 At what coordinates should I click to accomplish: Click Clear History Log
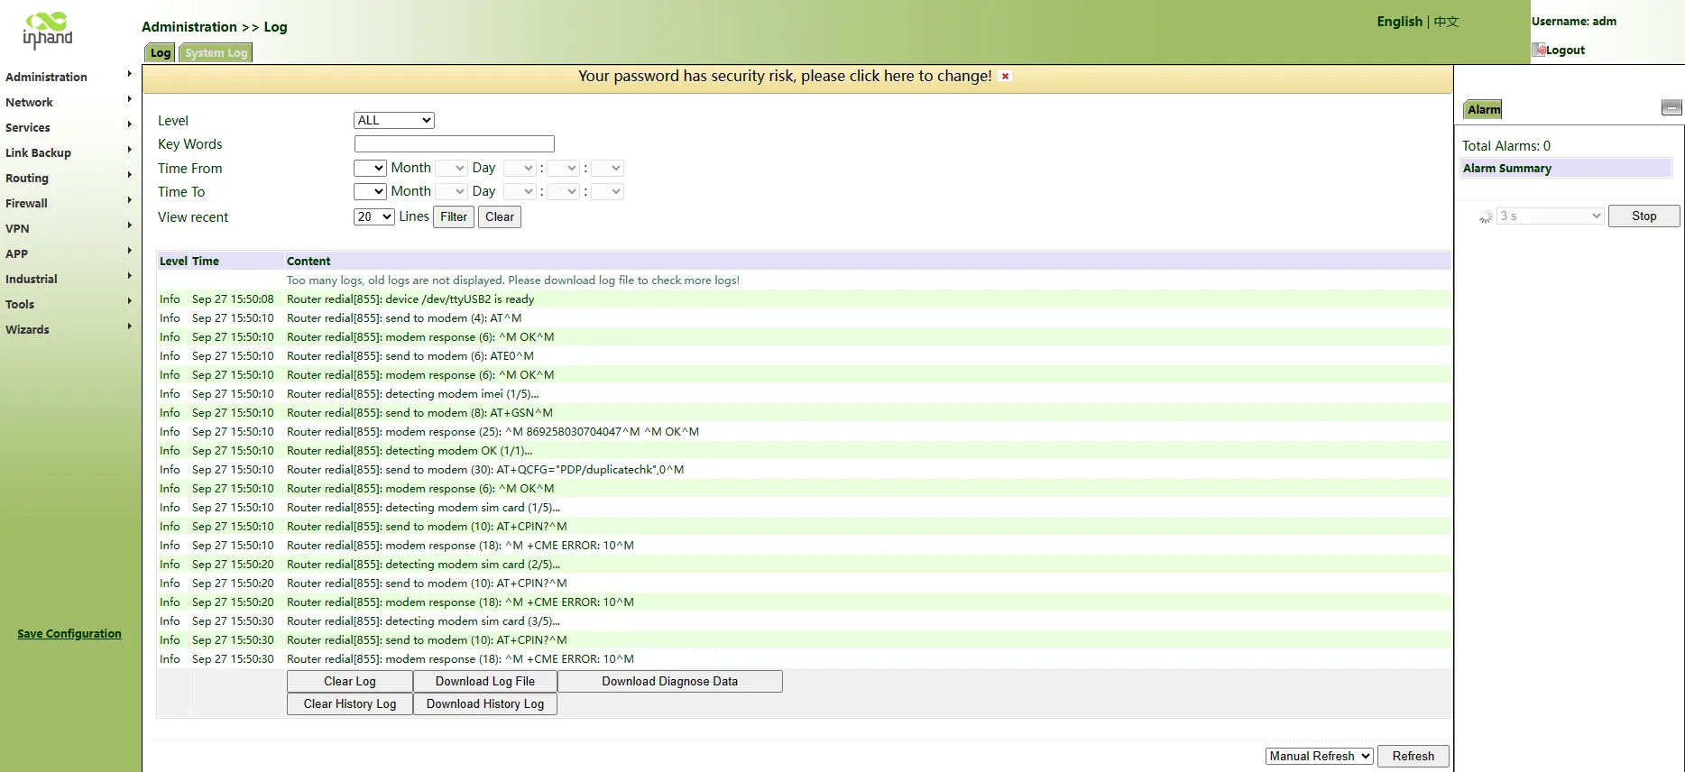[350, 704]
